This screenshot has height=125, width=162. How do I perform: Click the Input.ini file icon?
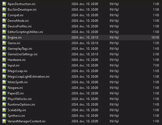click(x=4, y=65)
